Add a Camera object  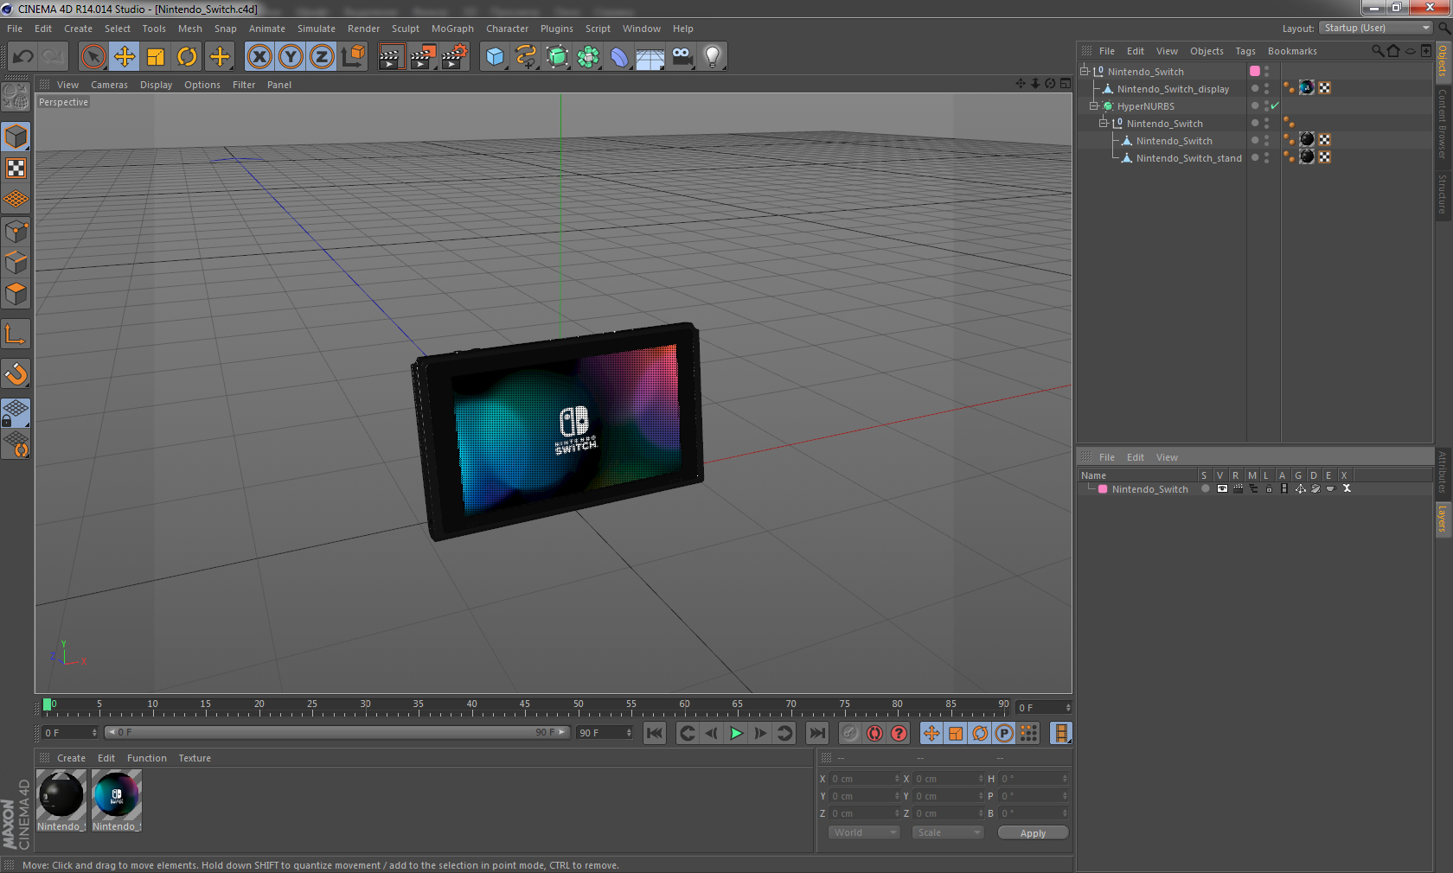(682, 57)
